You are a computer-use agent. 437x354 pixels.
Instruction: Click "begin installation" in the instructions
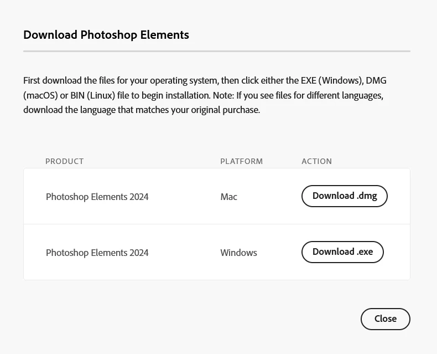pyautogui.click(x=177, y=95)
